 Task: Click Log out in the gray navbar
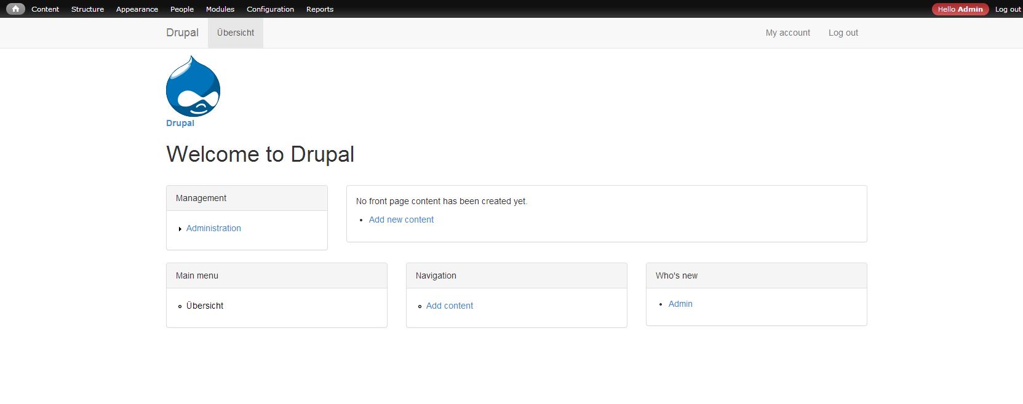[843, 33]
